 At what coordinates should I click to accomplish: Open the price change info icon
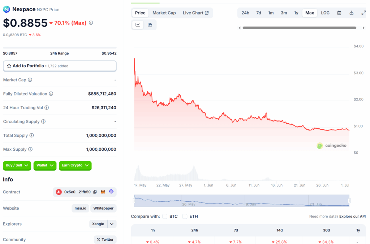(91, 23)
